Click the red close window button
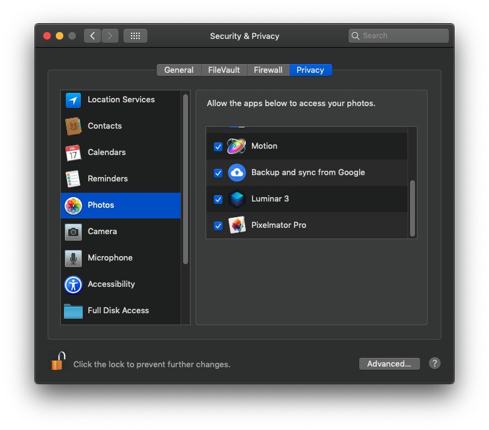Image resolution: width=489 pixels, height=430 pixels. click(47, 36)
